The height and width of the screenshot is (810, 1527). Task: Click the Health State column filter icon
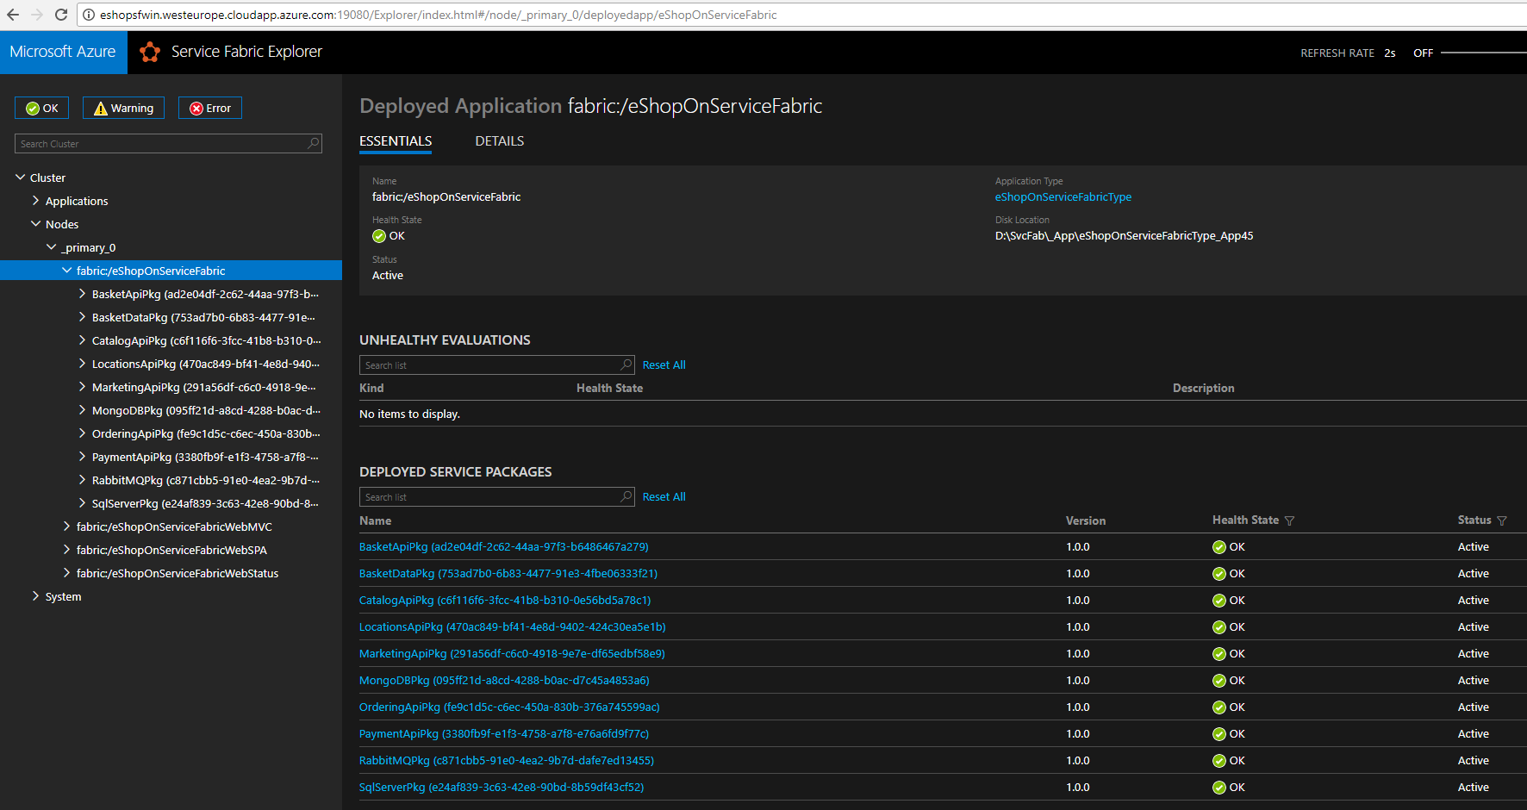coord(1289,520)
